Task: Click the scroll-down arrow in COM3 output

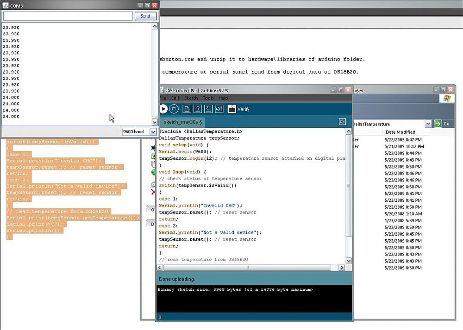Action: tap(155, 122)
